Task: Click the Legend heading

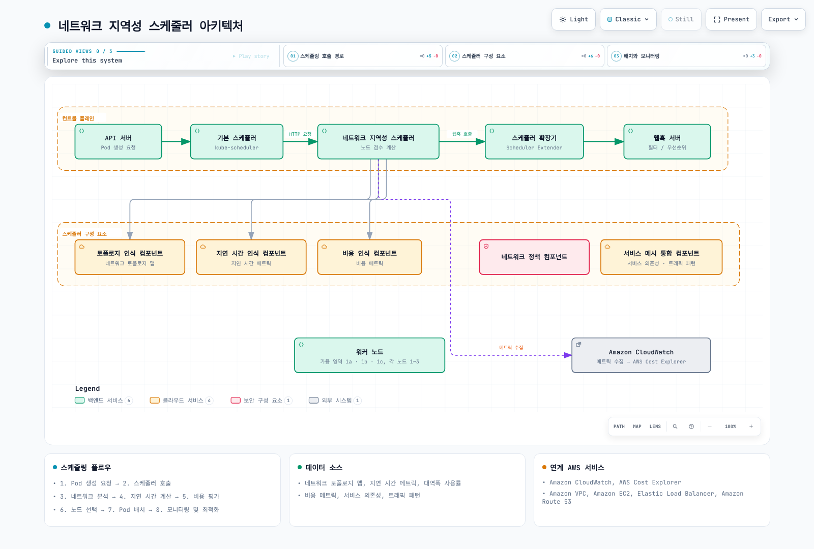Action: point(88,389)
